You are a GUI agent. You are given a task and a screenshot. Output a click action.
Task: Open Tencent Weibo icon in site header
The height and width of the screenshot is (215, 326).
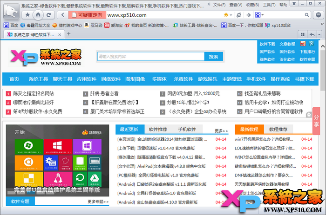pos(311,44)
